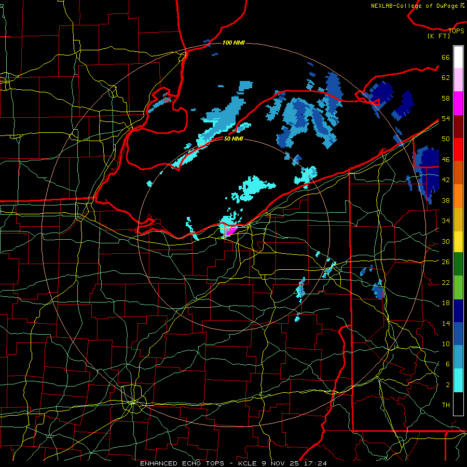
Task: Pick the dark green legend swatch
Action: coord(458,264)
